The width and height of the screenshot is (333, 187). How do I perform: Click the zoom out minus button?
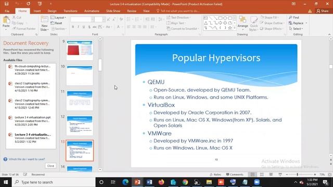click(x=287, y=175)
